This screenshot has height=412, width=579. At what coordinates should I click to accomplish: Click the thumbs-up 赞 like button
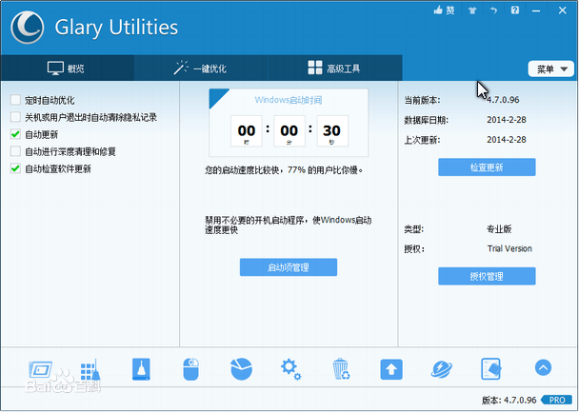(x=444, y=10)
